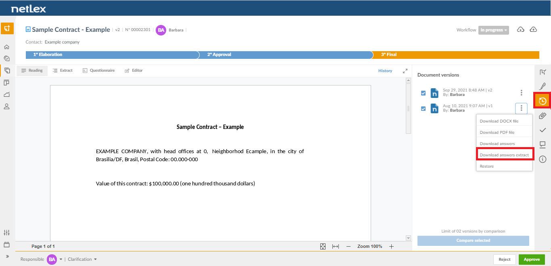The height and width of the screenshot is (266, 551).
Task: Select the 1º Elaboration stage
Action: [112, 55]
